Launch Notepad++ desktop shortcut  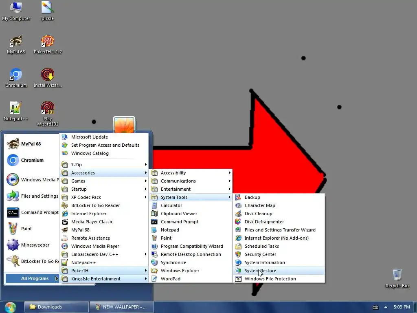(x=16, y=112)
